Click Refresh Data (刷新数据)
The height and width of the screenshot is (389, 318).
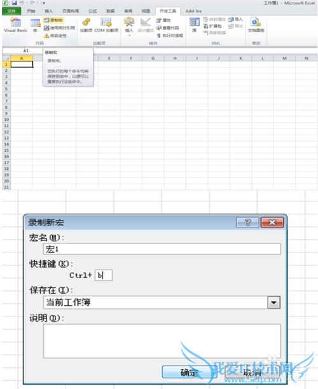click(x=214, y=33)
